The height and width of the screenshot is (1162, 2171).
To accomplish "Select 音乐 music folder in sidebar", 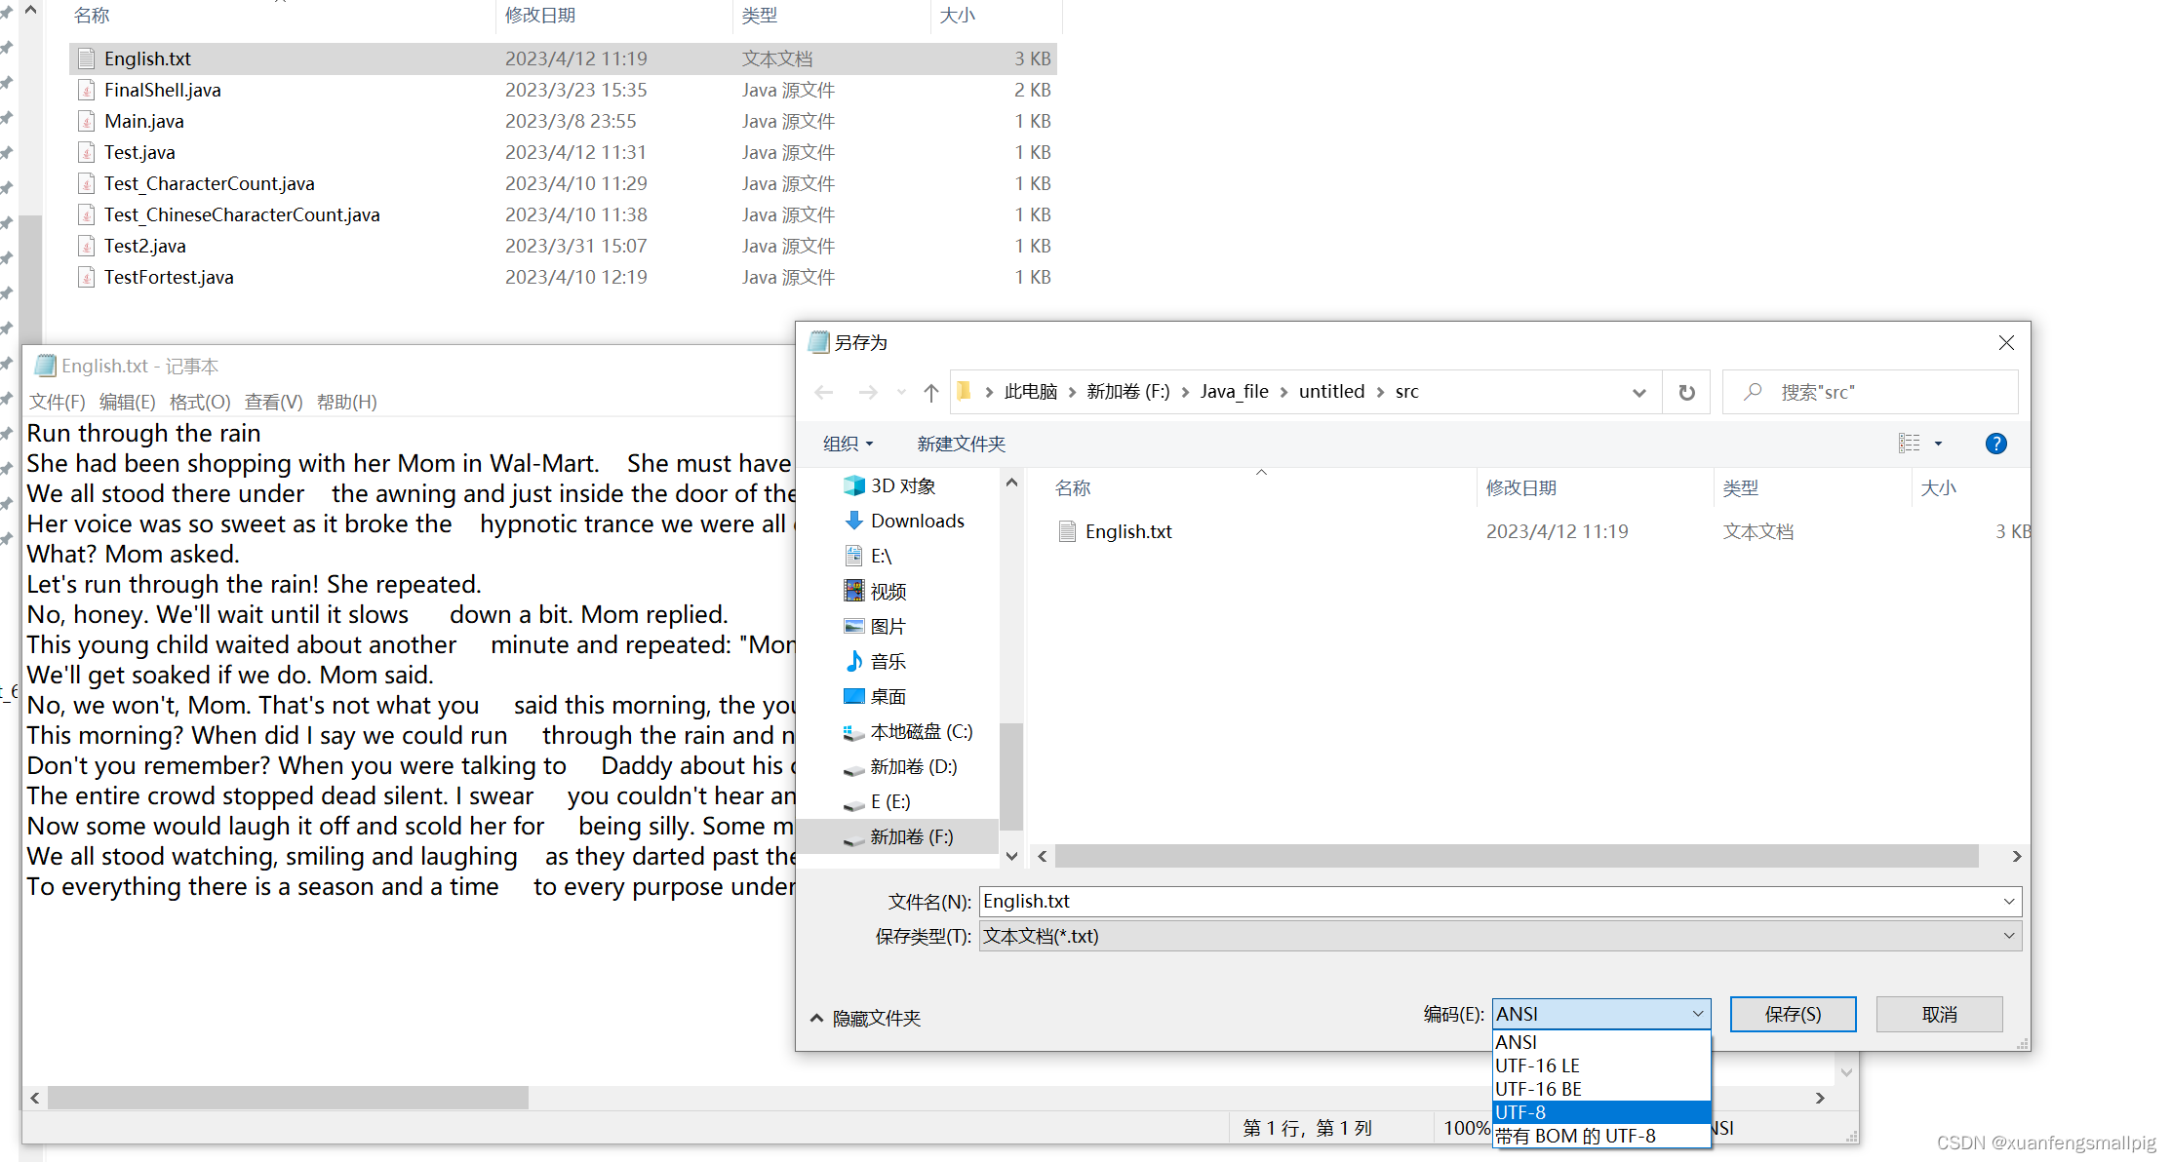I will 888,661.
